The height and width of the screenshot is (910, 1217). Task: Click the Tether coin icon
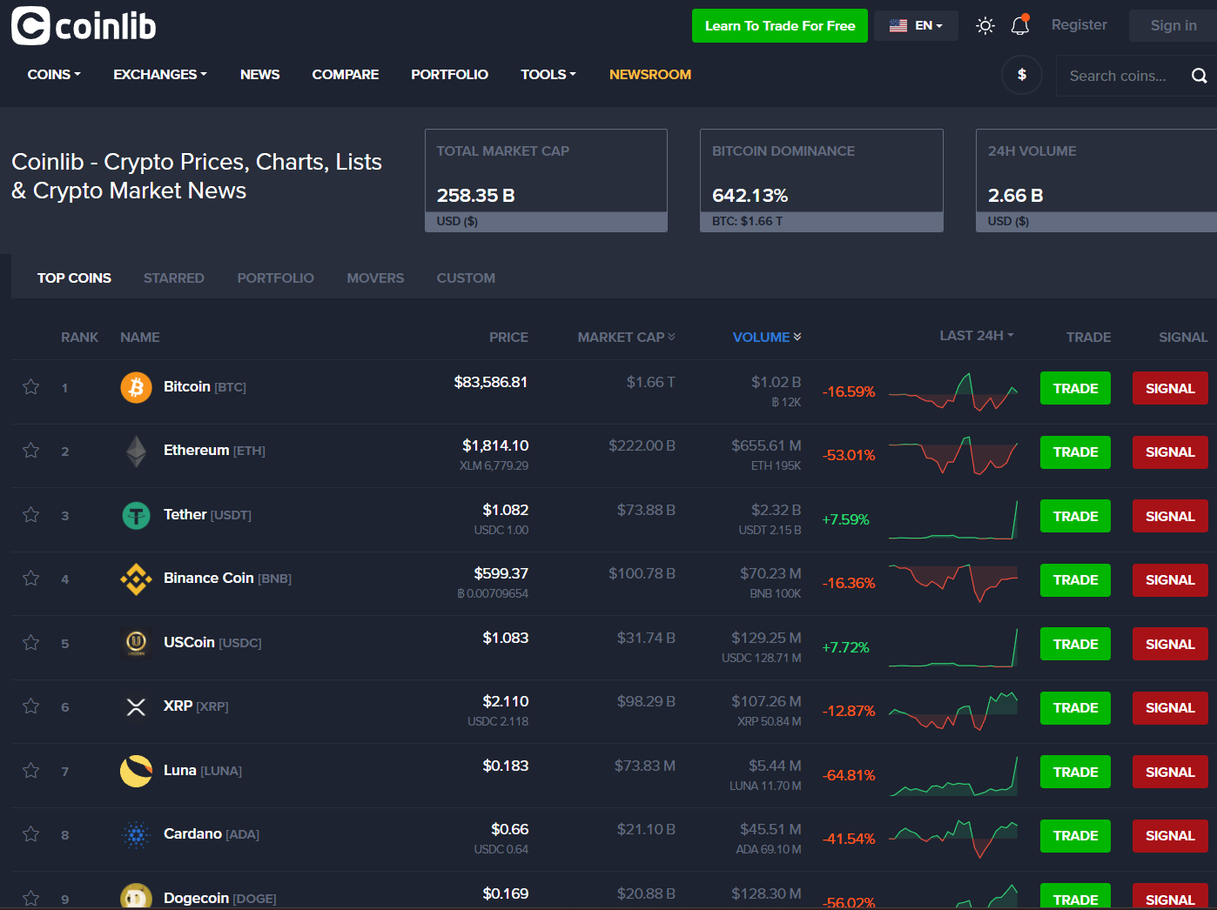tap(136, 515)
